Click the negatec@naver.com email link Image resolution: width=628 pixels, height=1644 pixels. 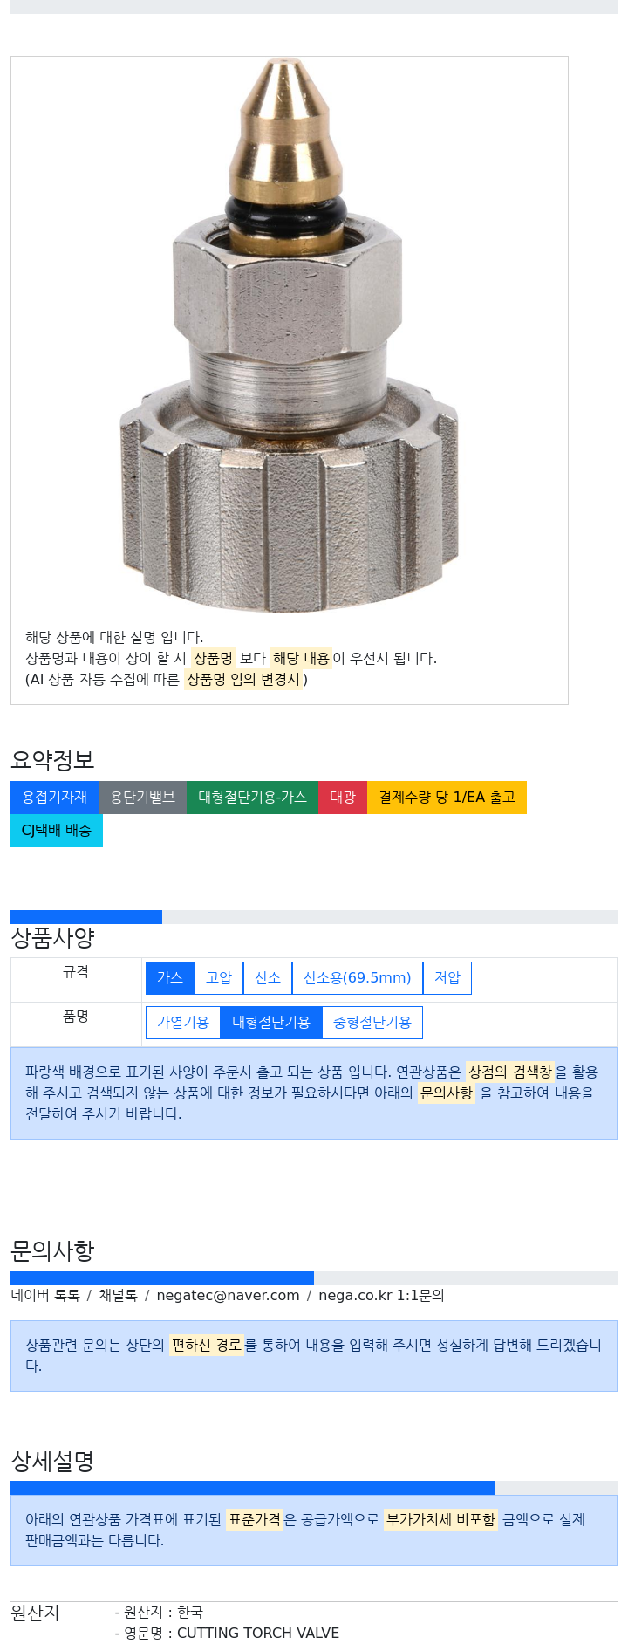click(228, 1296)
